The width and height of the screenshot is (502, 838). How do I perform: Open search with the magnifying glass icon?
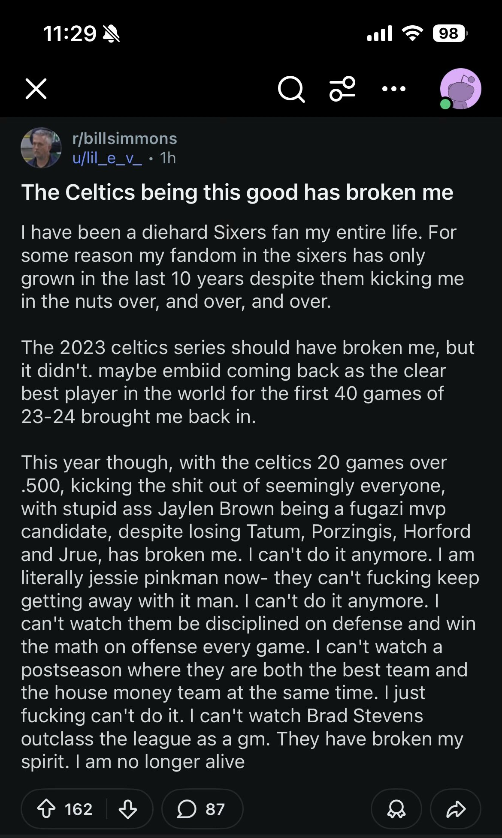pos(291,90)
